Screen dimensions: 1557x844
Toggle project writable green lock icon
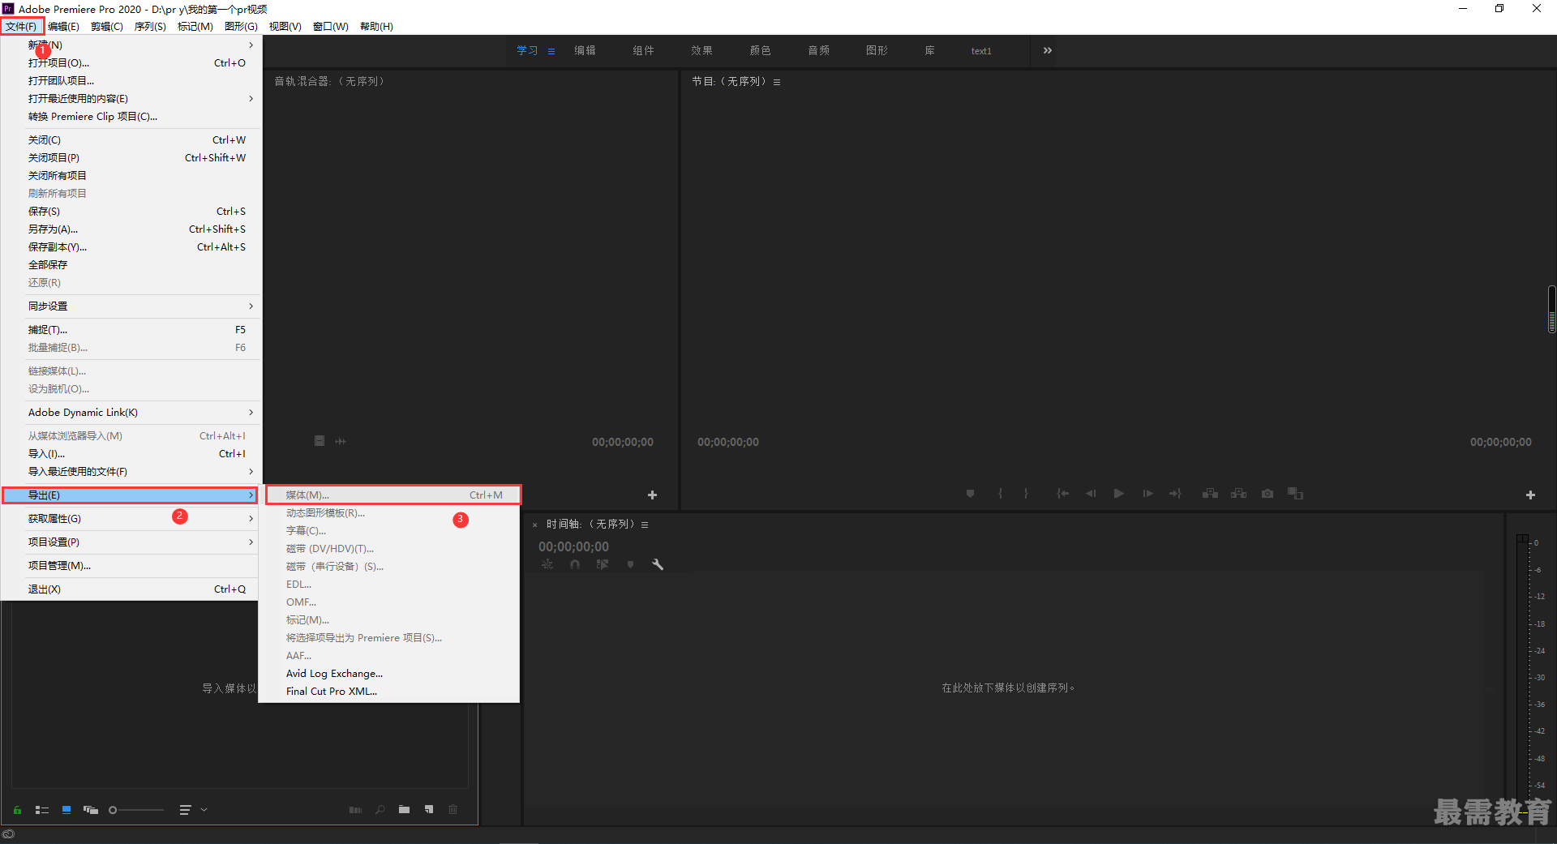[17, 810]
